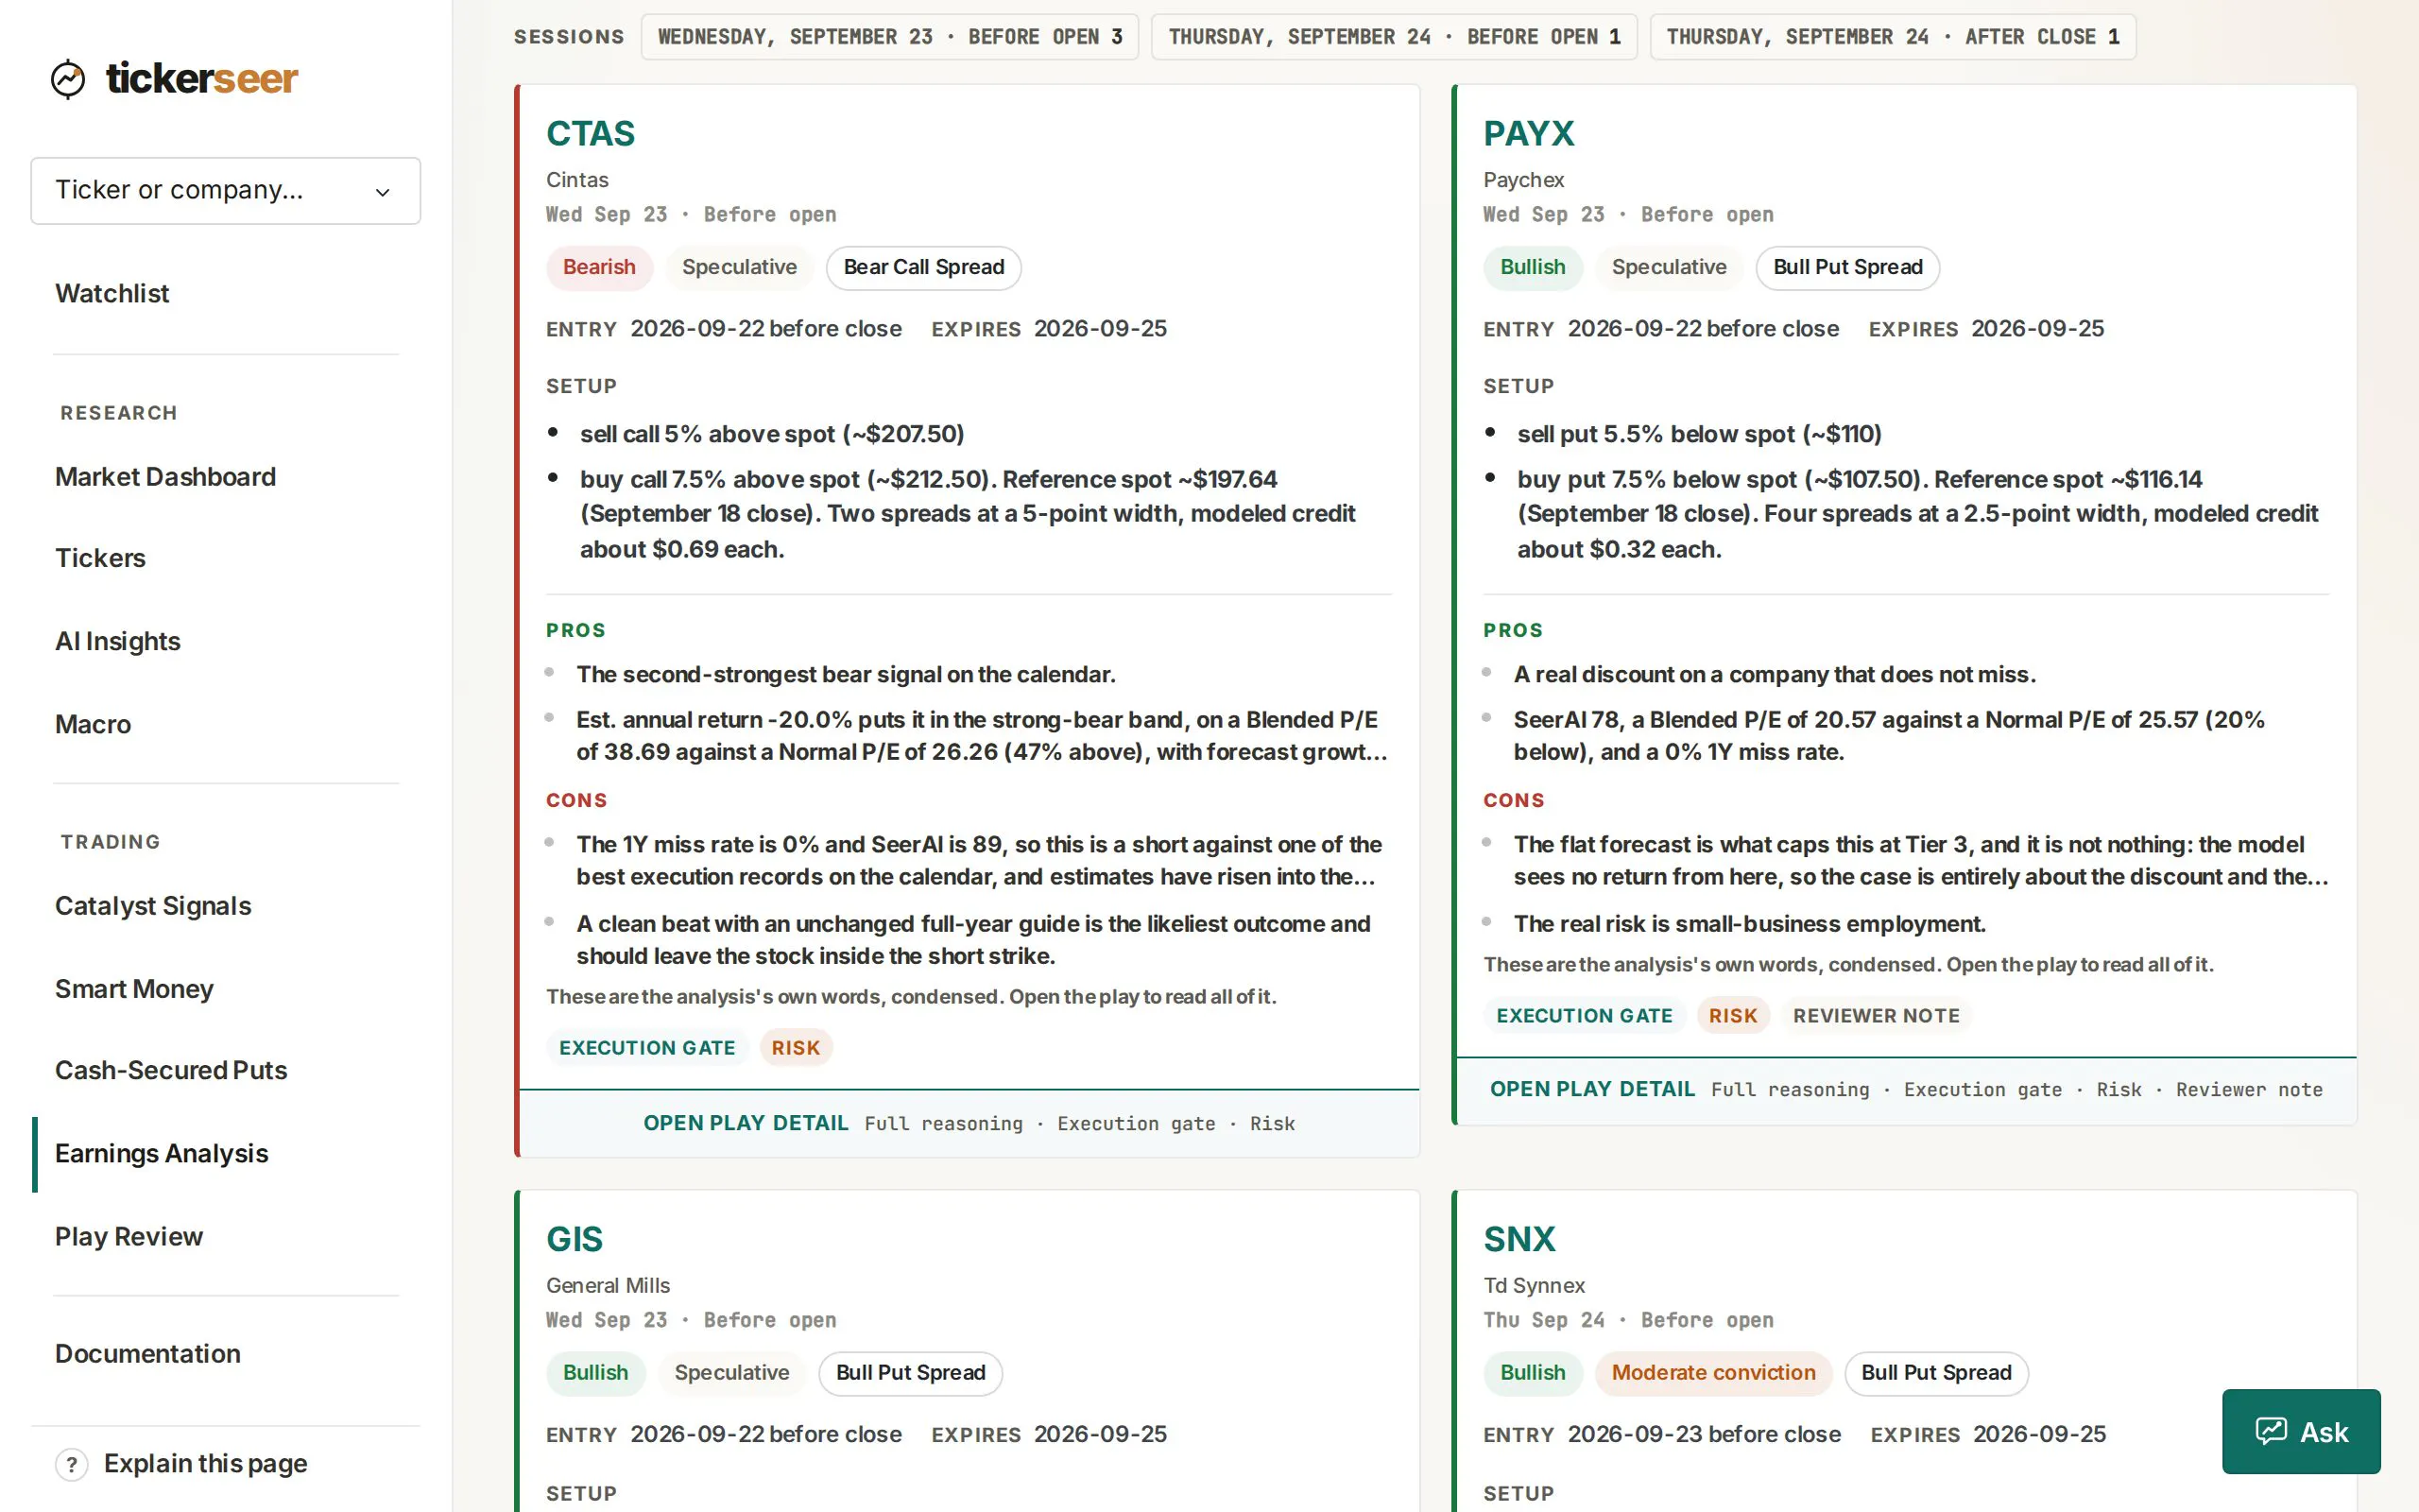Click the Bull Put Spread pill on GIS

pos(911,1374)
